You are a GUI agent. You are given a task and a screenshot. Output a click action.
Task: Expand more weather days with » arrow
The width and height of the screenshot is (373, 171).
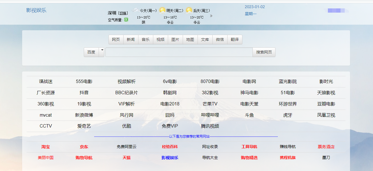pos(211,16)
